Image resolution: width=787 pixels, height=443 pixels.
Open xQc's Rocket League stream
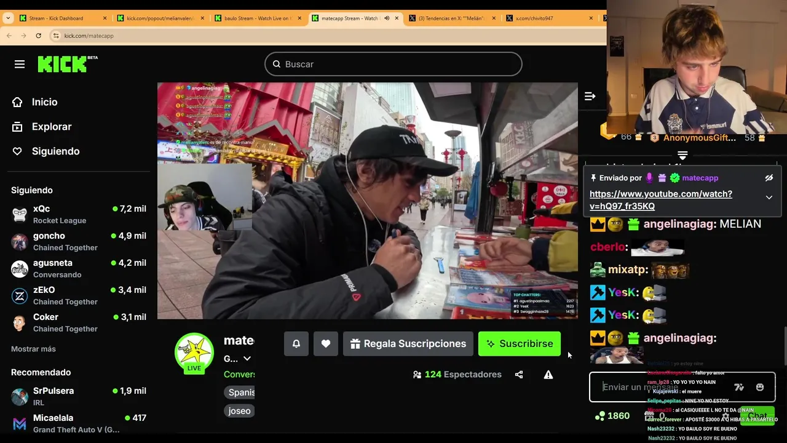(79, 214)
